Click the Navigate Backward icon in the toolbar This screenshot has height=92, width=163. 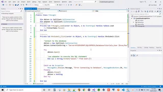3,5
